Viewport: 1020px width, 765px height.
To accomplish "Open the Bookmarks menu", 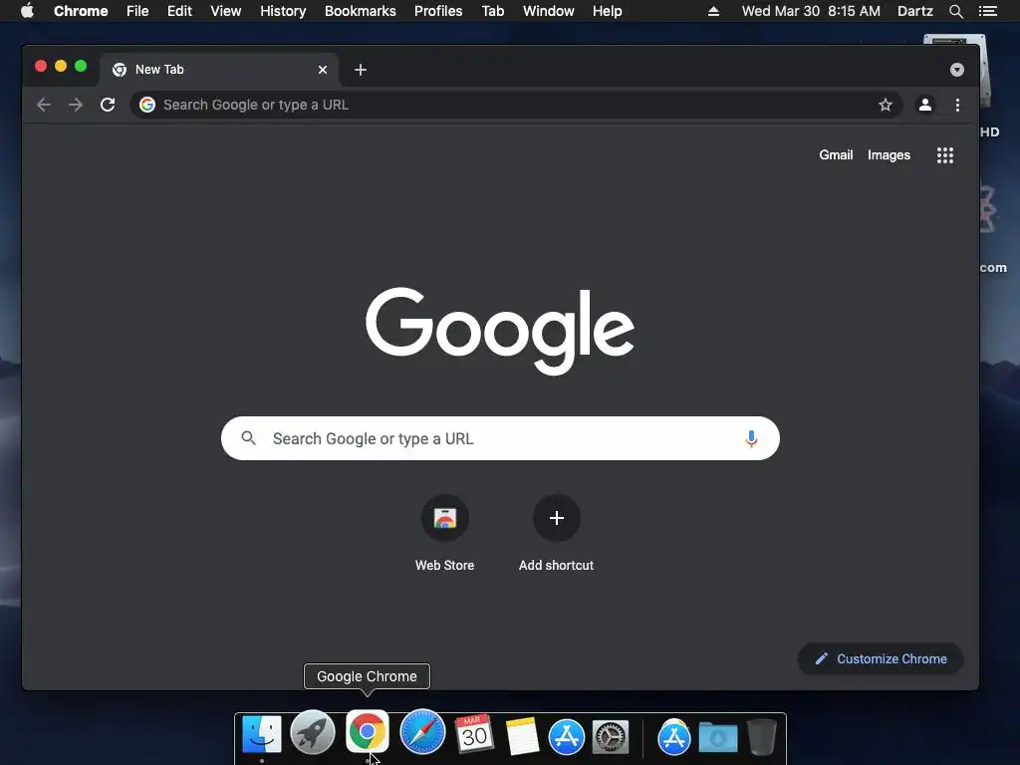I will point(361,11).
